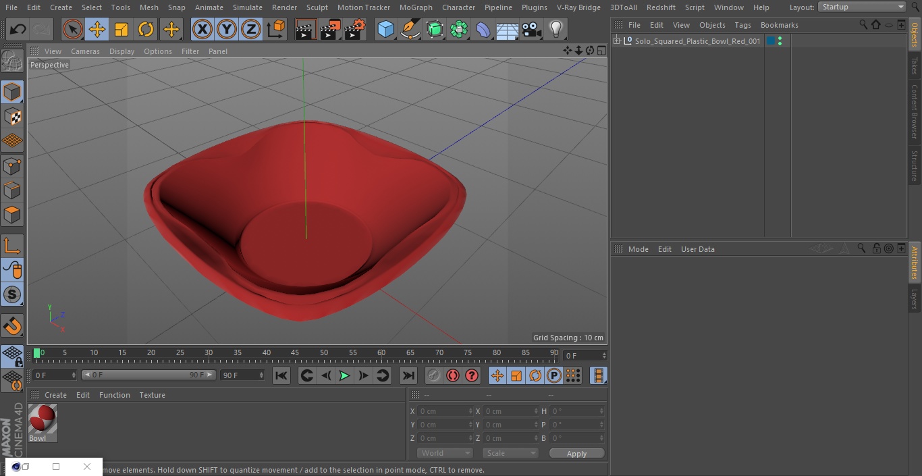922x476 pixels.
Task: Open Attribute manager Mode menu
Action: [638, 249]
